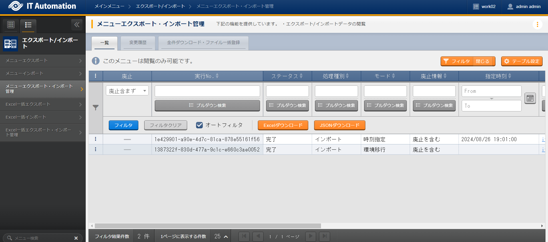Open rows-per-page 25 selector

pos(221,237)
